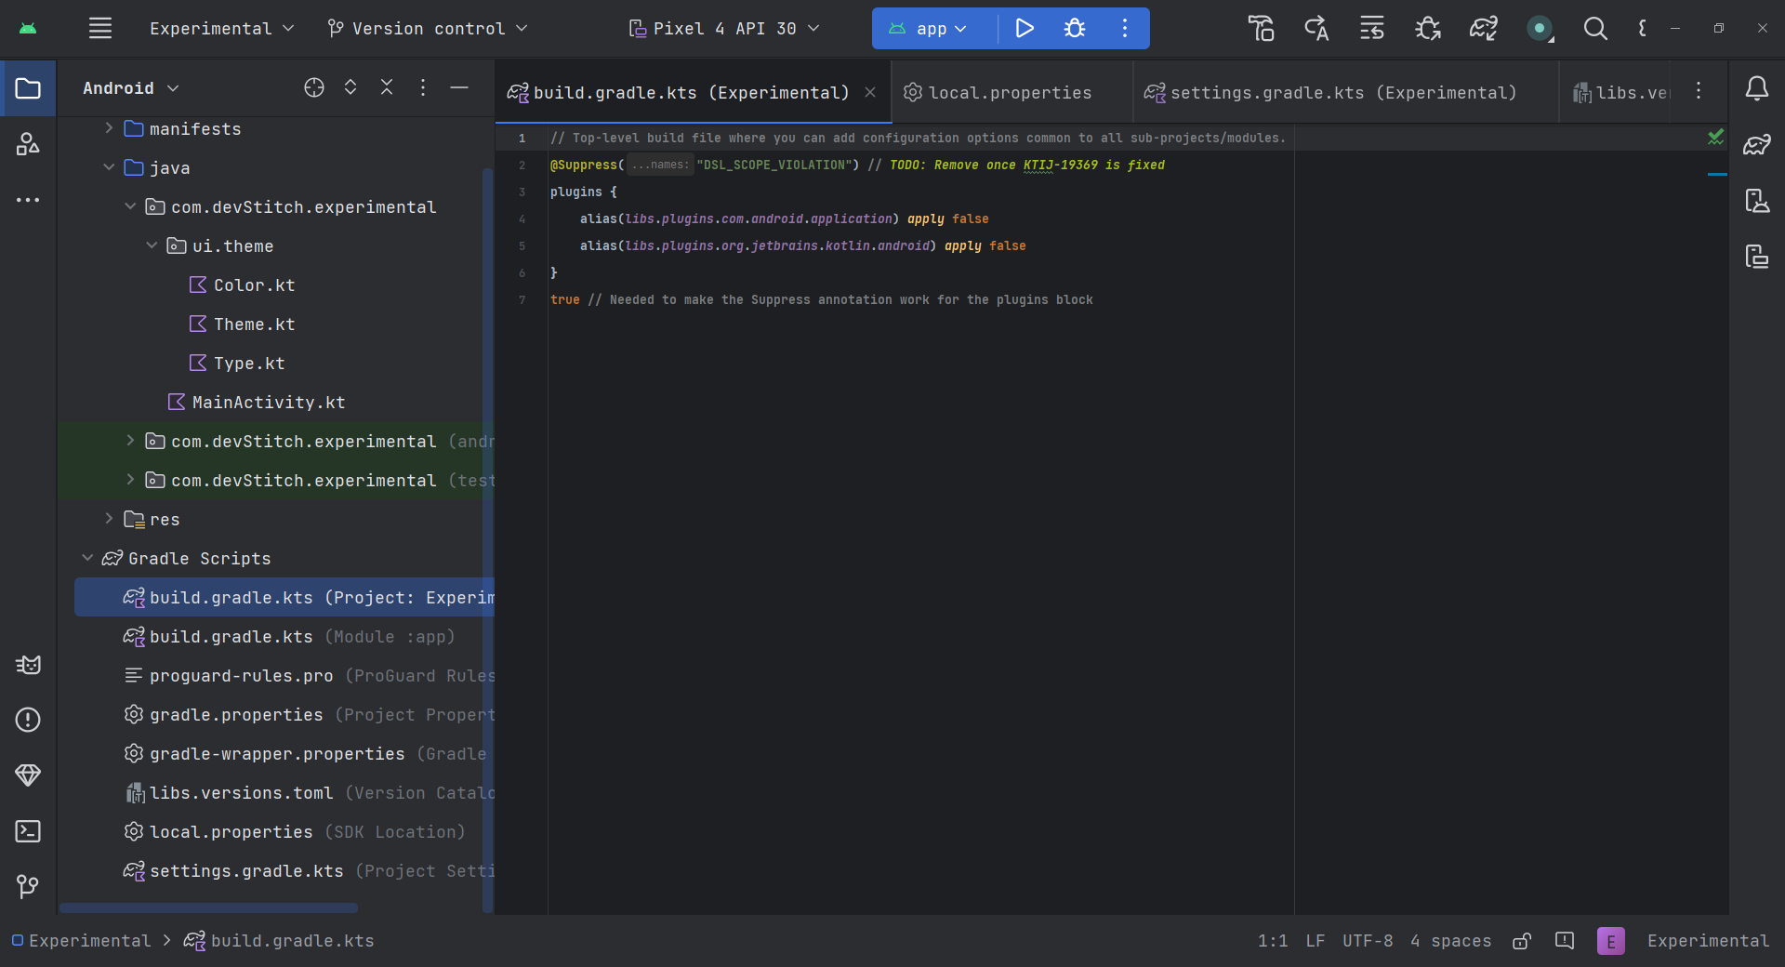Image resolution: width=1785 pixels, height=967 pixels.
Task: Expand com.devStitch.experimental androidTest package
Action: click(130, 441)
